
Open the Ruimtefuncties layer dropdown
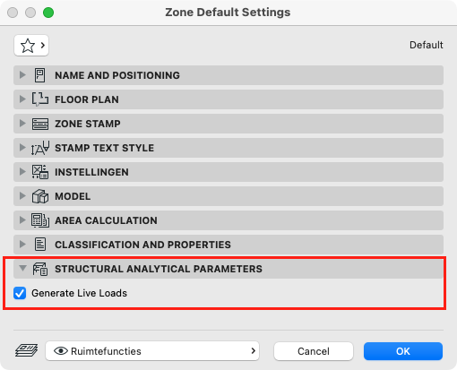tap(152, 351)
